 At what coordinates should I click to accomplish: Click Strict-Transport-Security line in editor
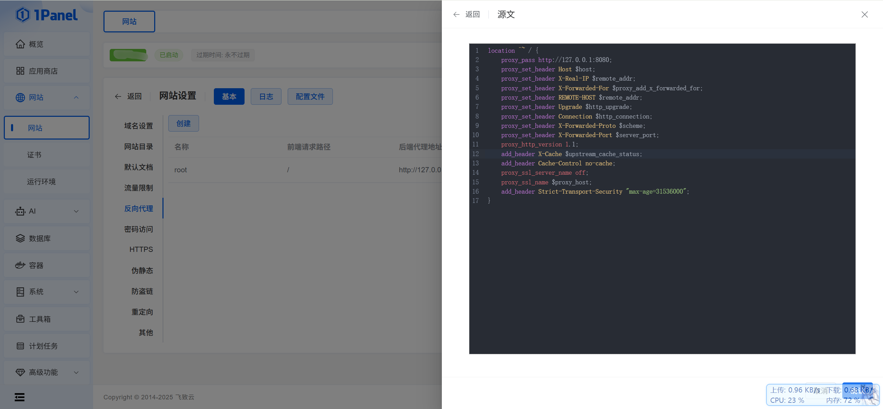coord(595,192)
